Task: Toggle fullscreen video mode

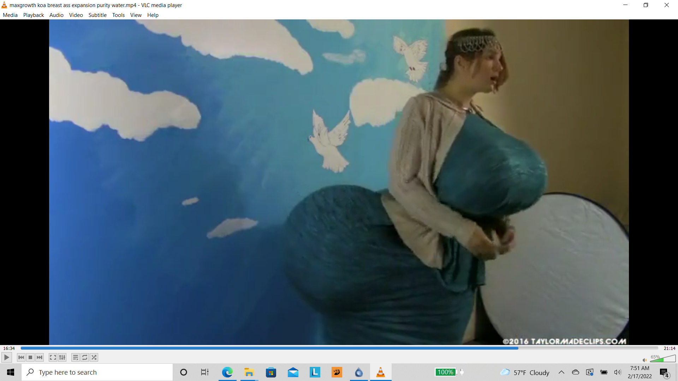Action: (x=53, y=357)
